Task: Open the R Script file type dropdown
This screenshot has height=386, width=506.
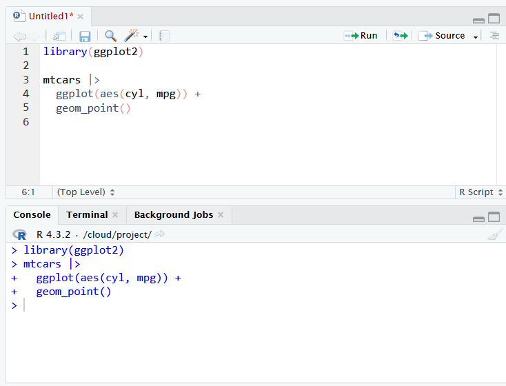Action: click(x=480, y=192)
